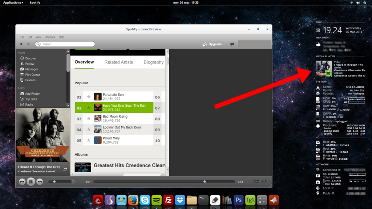
Task: Click the now playing song title
Action: (39, 167)
